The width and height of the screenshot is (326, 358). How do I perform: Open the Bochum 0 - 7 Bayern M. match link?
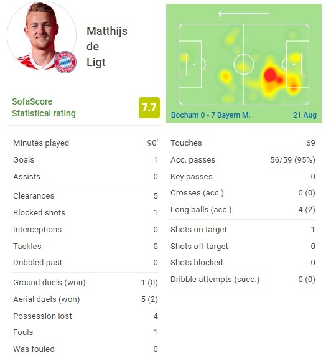coord(210,115)
